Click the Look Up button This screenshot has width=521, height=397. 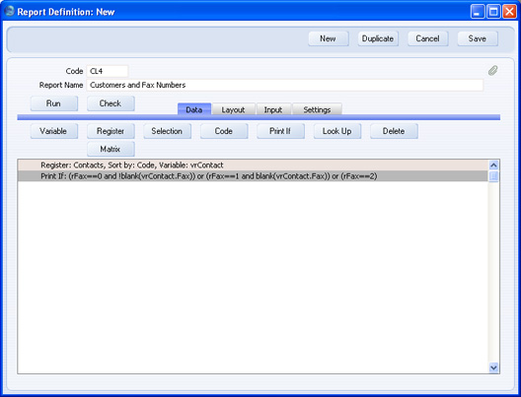coord(337,131)
